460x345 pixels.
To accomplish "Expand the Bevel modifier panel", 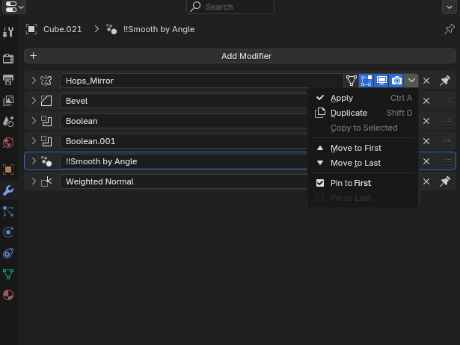I will tap(34, 101).
